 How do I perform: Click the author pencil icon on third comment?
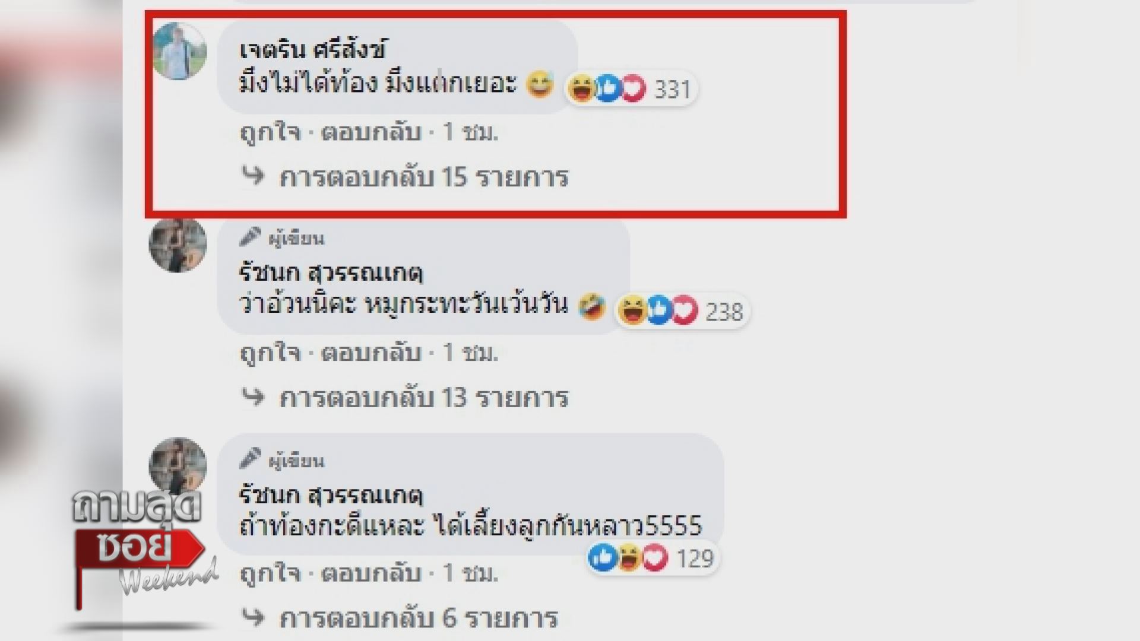pos(251,459)
